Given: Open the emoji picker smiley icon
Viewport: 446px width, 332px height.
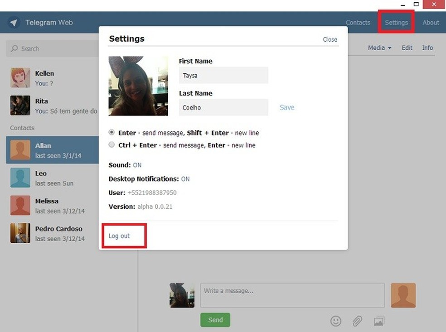Looking at the screenshot, I should click(335, 321).
